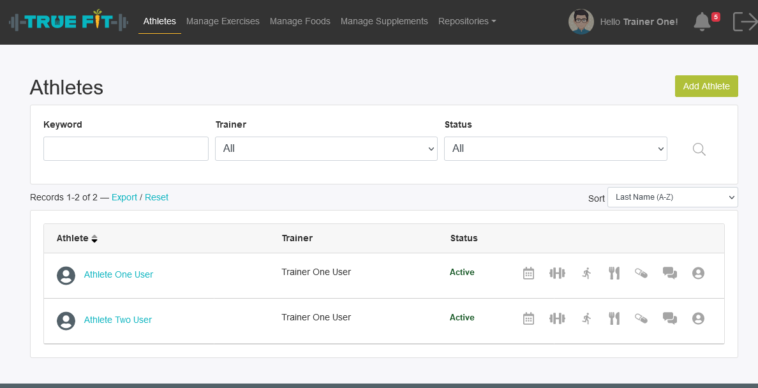Click the Export link
Screen dimensions: 758x388
click(124, 197)
